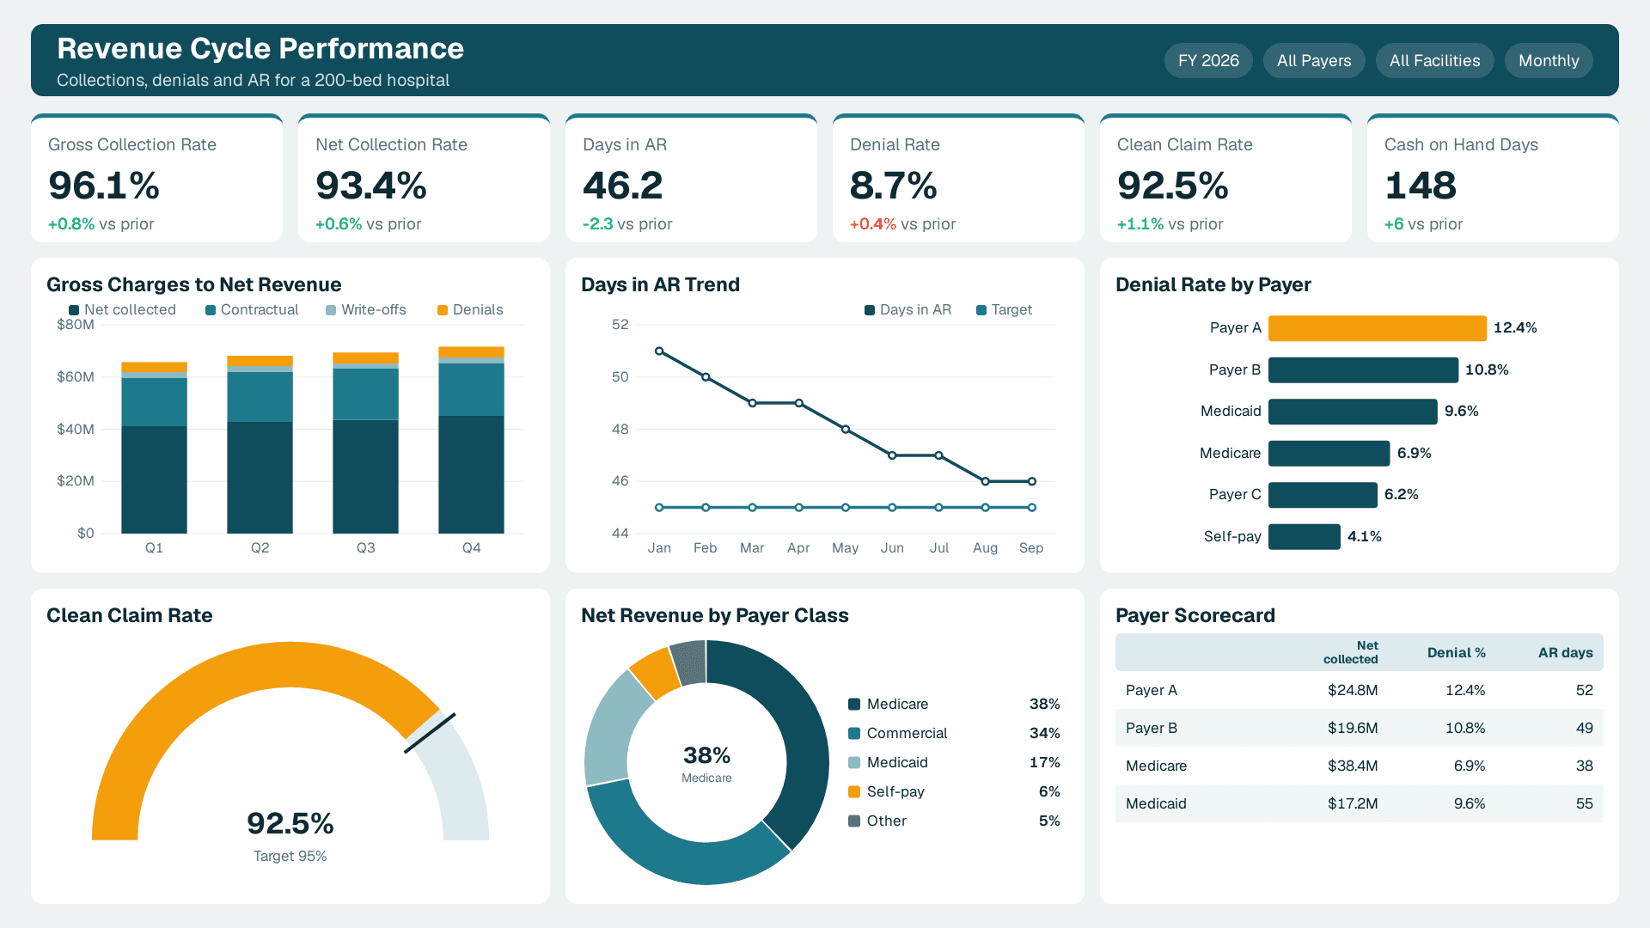Sort scorecard by Net collected column
This screenshot has height=928, width=1650.
click(1350, 652)
